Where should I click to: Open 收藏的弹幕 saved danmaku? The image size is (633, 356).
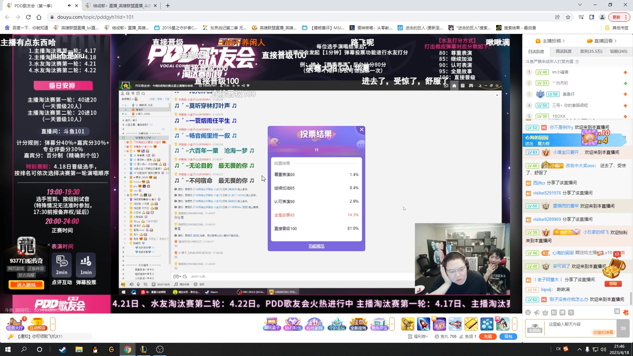pos(603,333)
